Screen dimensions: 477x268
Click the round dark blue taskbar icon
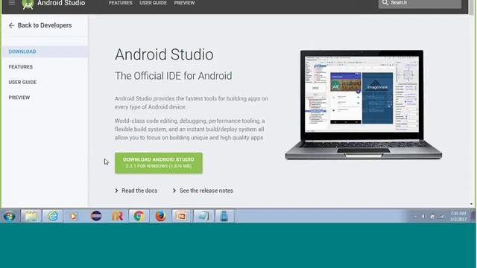[x=96, y=216]
